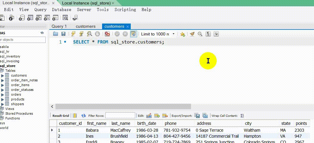Click the customer_id column header

coord(70,123)
